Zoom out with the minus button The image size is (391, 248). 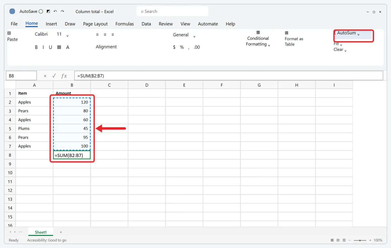tap(350, 240)
